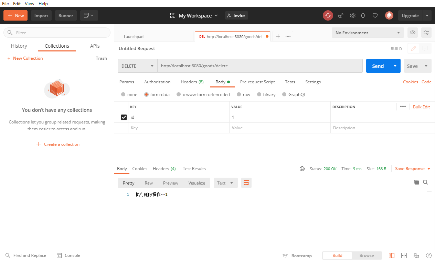This screenshot has height=261, width=435.
Task: Open the column options ellipsis near Bulk Edit
Action: pos(403,107)
